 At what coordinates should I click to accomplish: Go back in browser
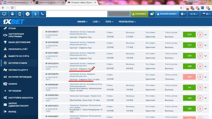pos(3,8)
